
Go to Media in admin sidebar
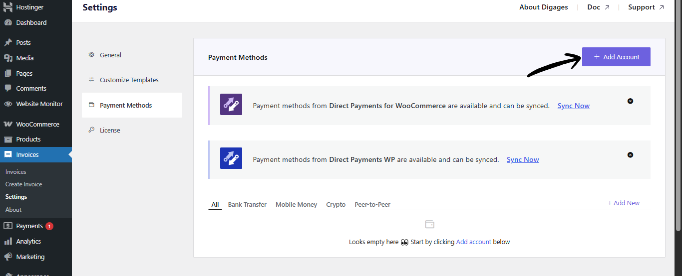(36, 58)
